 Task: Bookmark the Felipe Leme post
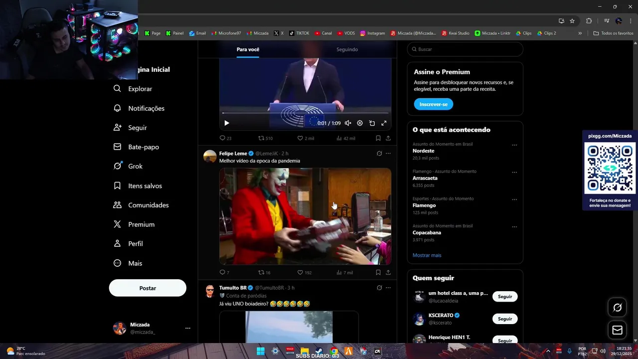coord(378,273)
